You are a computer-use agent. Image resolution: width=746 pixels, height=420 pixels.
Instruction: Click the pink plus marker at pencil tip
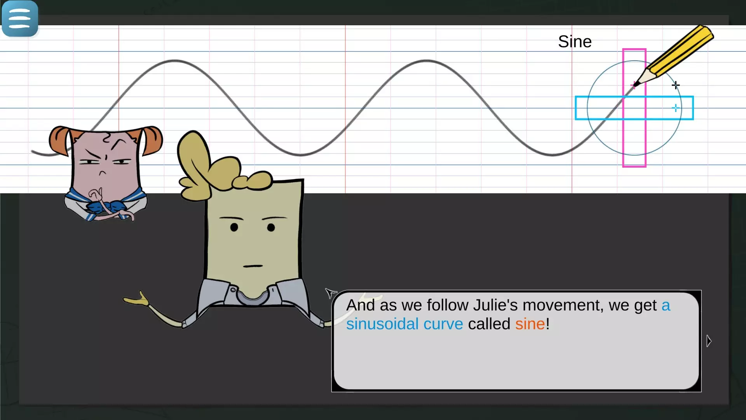tap(634, 85)
